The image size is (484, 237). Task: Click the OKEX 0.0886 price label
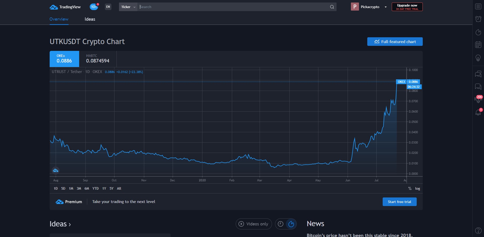tap(408, 82)
